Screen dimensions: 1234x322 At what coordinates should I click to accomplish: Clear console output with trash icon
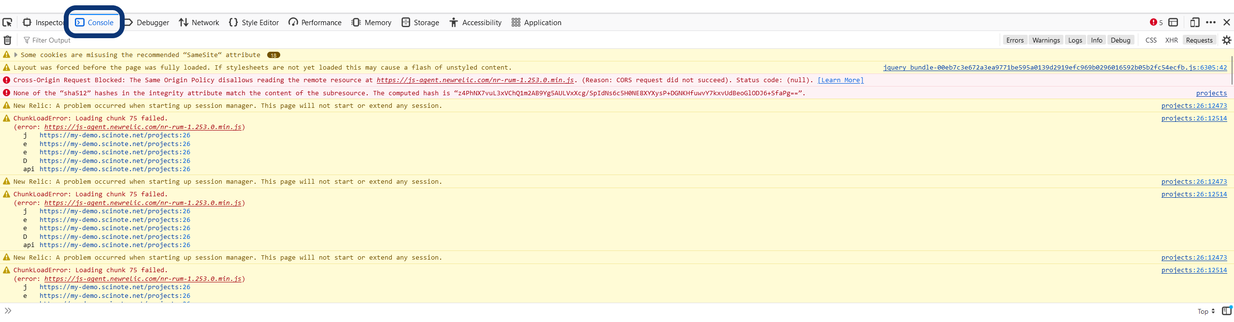(7, 40)
